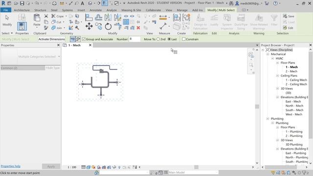Select the Last Move To radio button
Image resolution: width=313 pixels, height=176 pixels.
pos(169,39)
